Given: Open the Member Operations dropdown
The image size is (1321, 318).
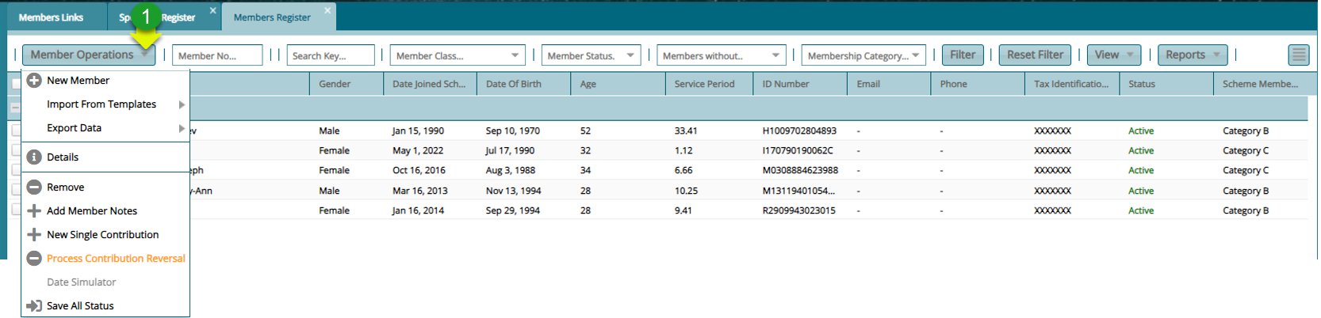Looking at the screenshot, I should pos(89,55).
